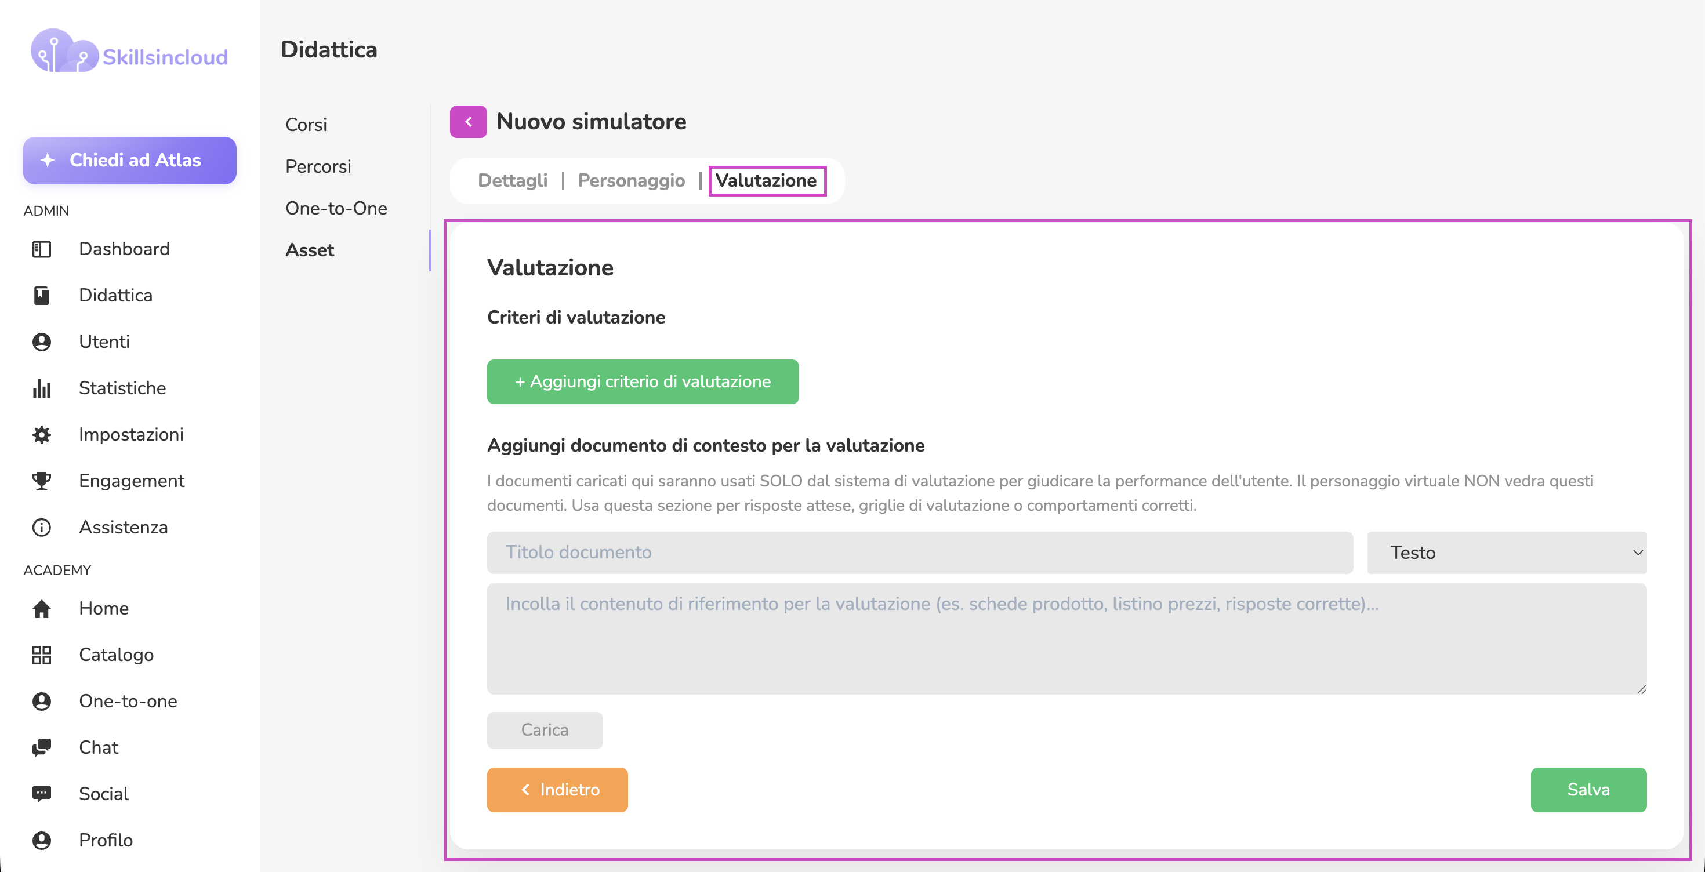Open Didattica in the admin sidebar

(x=115, y=296)
